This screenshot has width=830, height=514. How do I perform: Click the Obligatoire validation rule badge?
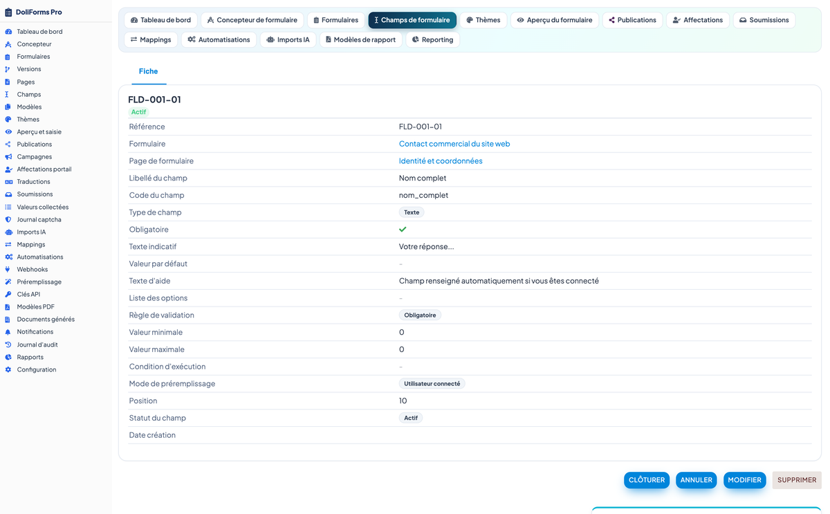[x=420, y=315]
